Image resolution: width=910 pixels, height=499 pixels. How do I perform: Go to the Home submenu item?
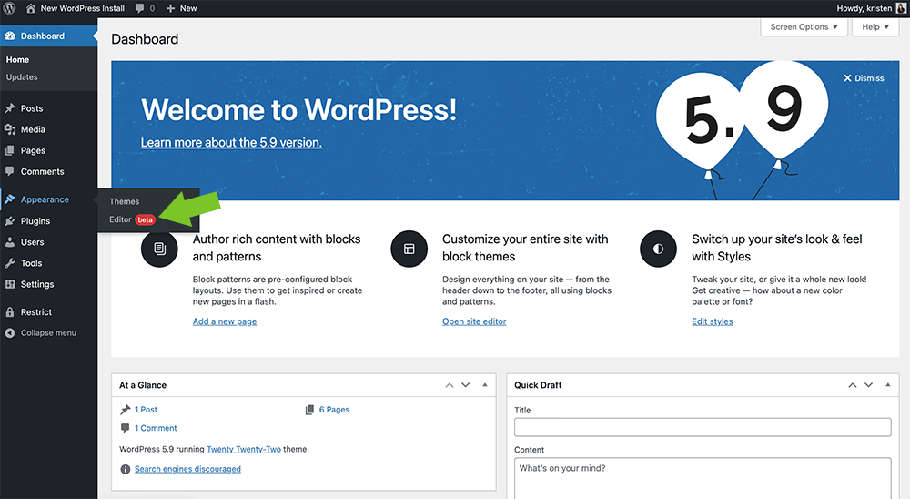pos(17,60)
